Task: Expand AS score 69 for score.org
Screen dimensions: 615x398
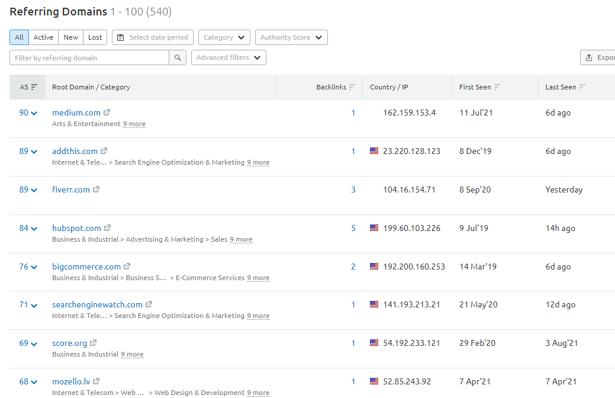Action: coord(28,343)
